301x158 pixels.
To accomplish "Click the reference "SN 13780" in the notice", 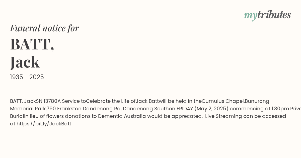I will point(47,101).
